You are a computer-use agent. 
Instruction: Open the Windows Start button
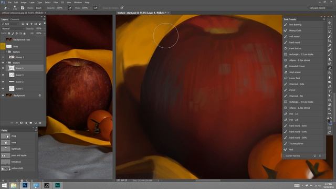coord(4,185)
